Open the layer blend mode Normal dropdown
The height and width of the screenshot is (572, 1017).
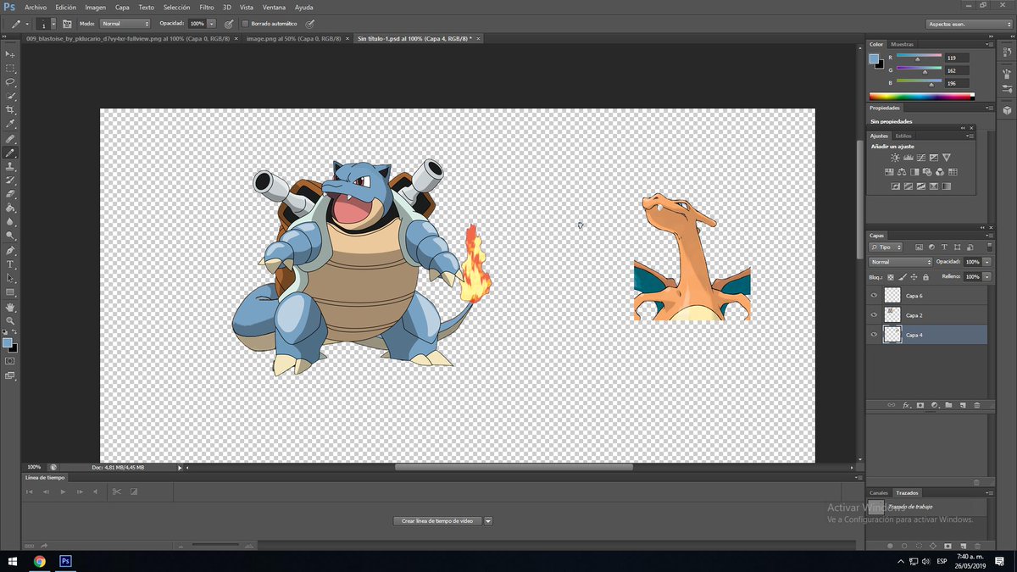pos(901,262)
